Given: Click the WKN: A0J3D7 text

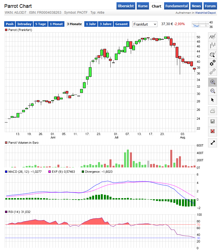Looking at the screenshot, I should 15,13.
